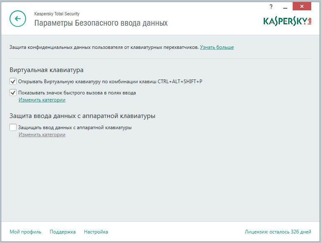Click the Kaspersky Lab logo
The width and height of the screenshot is (322, 243).
287,22
